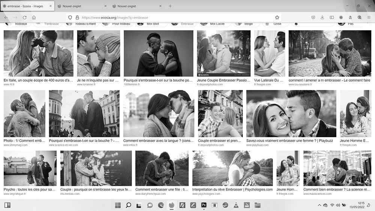Open 'Interprétation du rêve Embrasser' result
Viewport: 375px width, 211px height.
[x=232, y=190]
